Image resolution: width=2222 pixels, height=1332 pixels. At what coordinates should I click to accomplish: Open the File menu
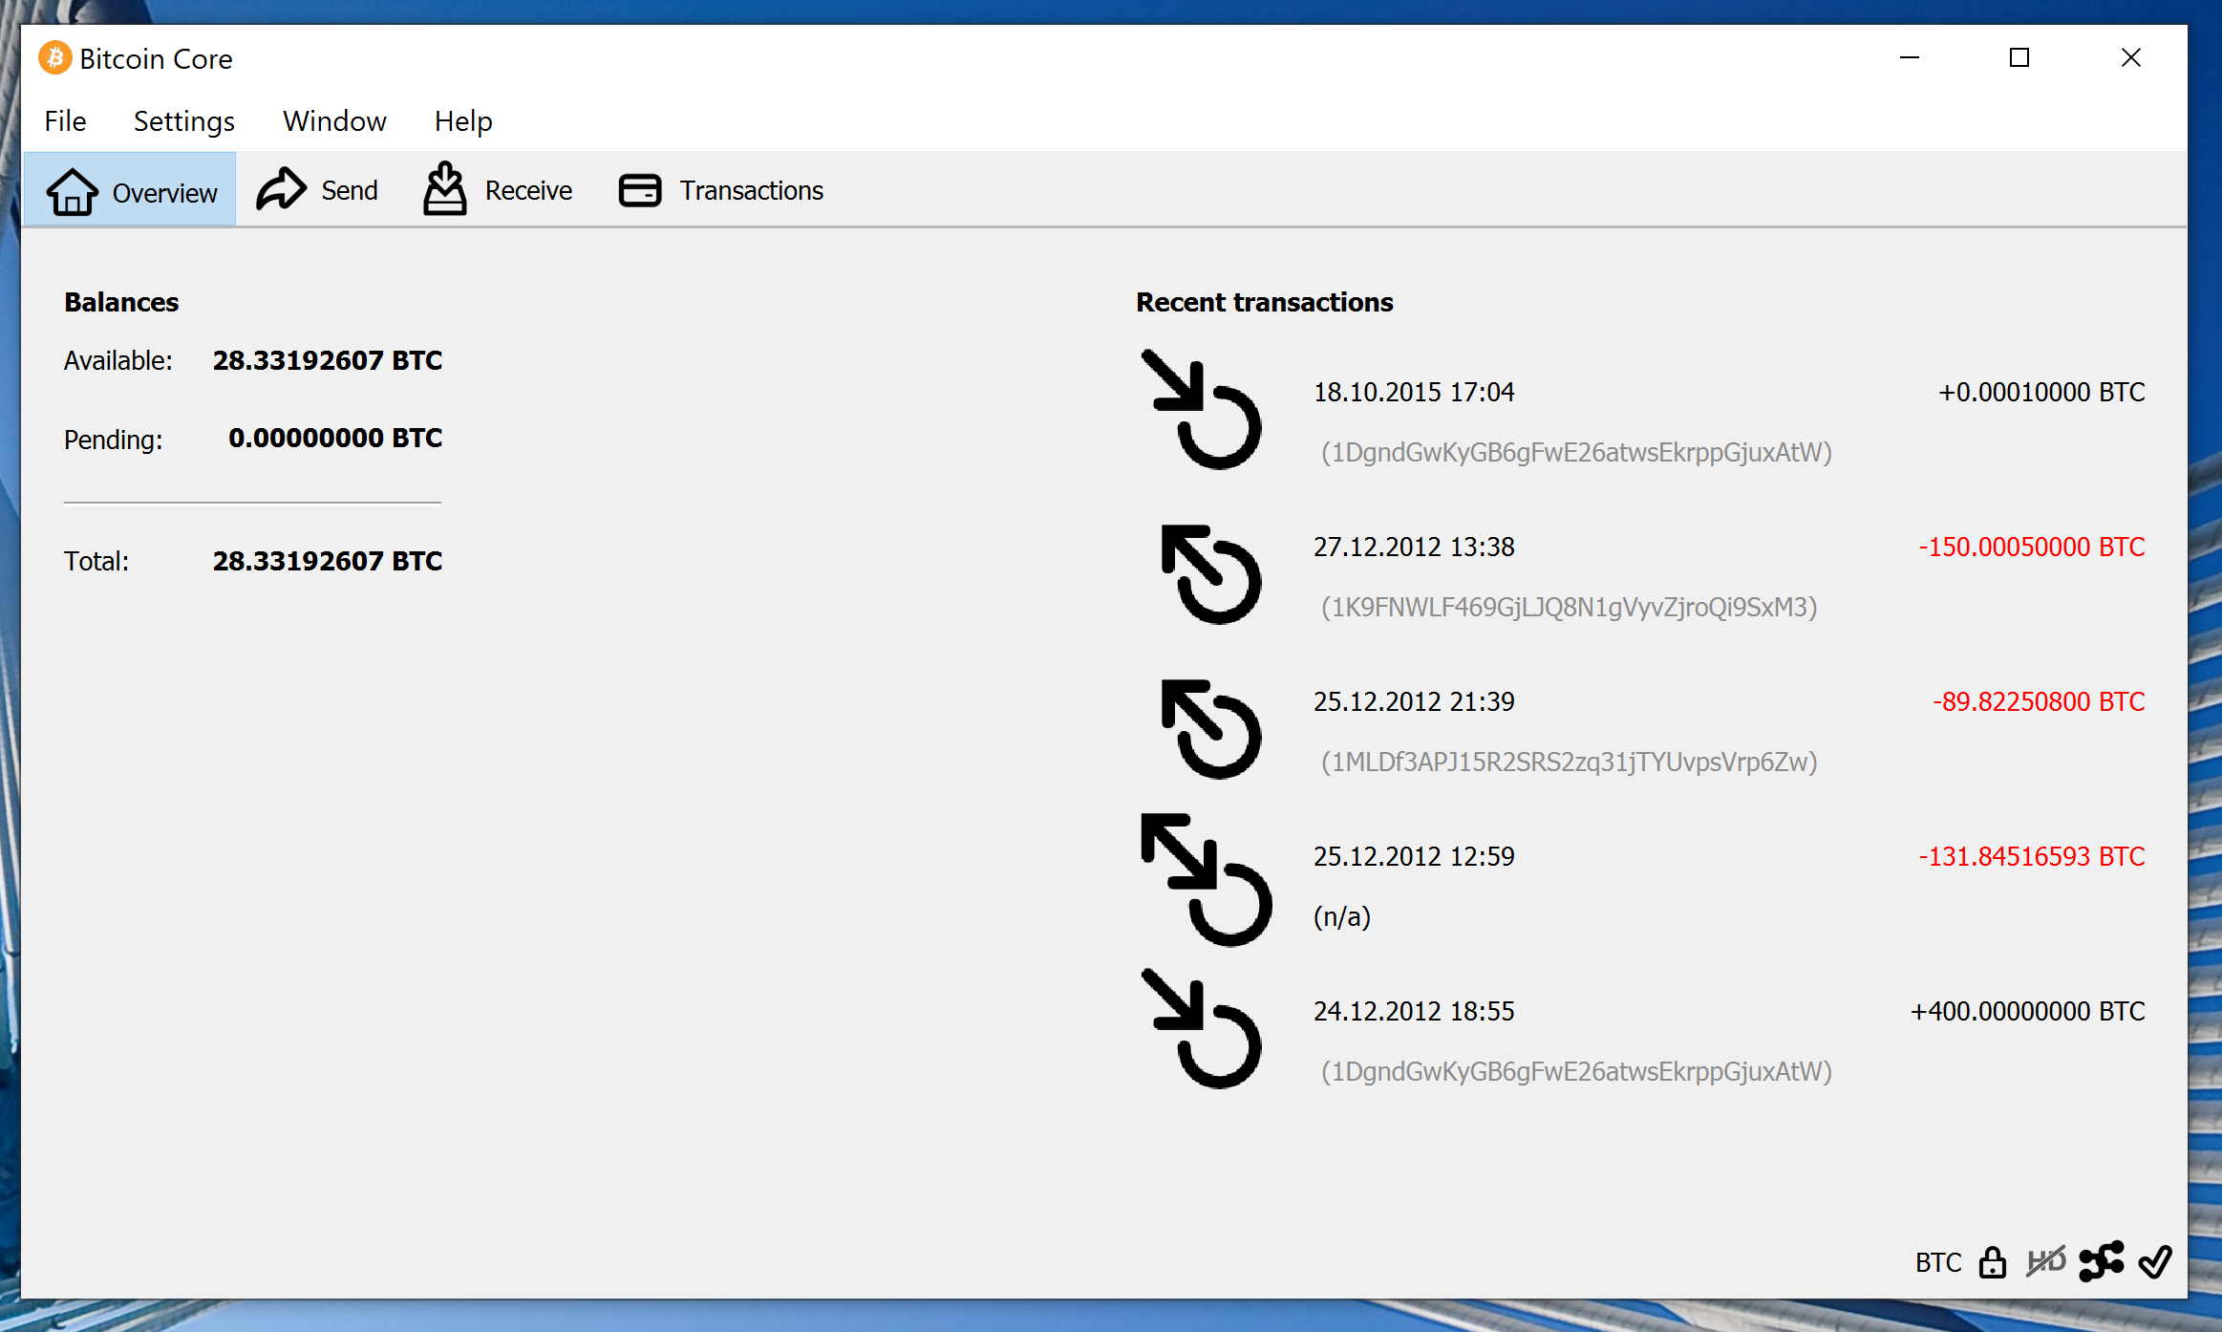[x=65, y=121]
